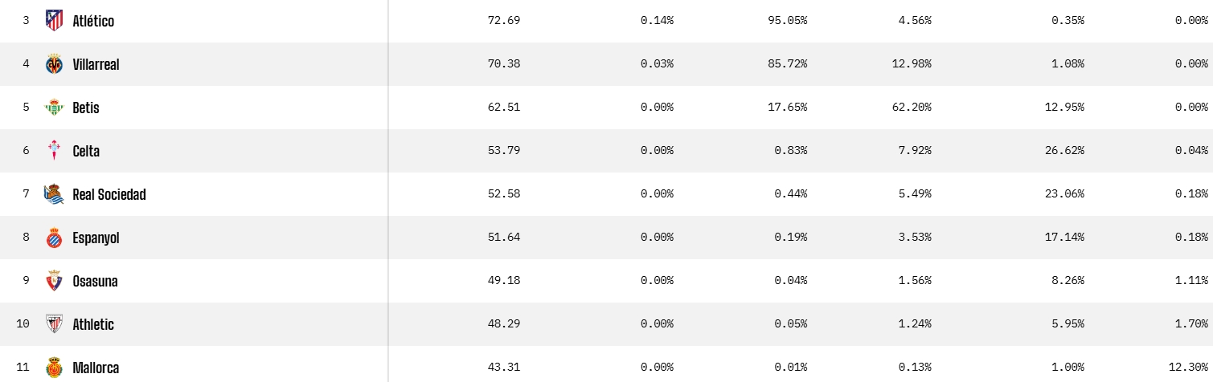Open the Villarreal team name link
The image size is (1213, 382).
tap(96, 64)
